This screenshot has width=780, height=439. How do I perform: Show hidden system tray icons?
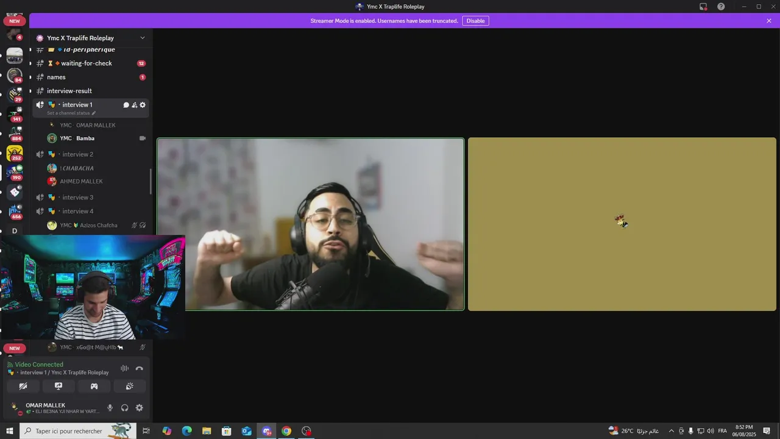pos(672,431)
